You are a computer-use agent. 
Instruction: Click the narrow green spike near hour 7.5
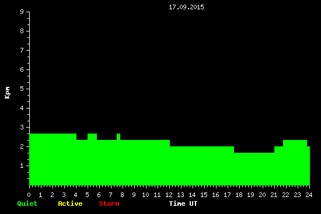(118, 136)
